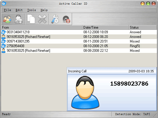Click the phone icon beside 0031348411218
The image size is (158, 118).
coord(3,32)
